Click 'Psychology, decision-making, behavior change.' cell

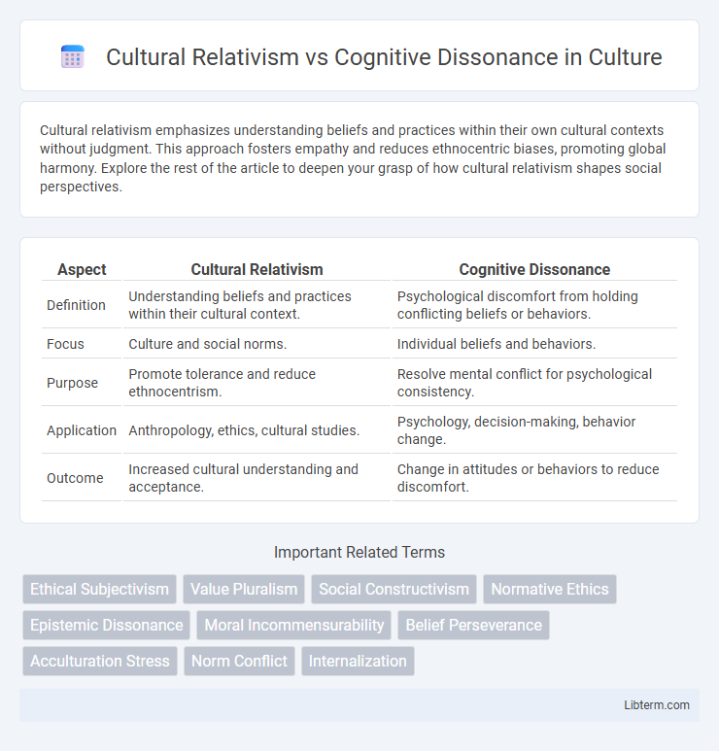(534, 430)
